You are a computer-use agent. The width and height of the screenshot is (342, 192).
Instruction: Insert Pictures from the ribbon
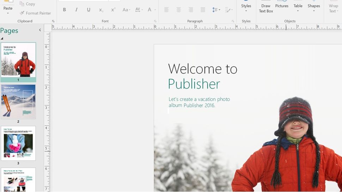point(282,6)
